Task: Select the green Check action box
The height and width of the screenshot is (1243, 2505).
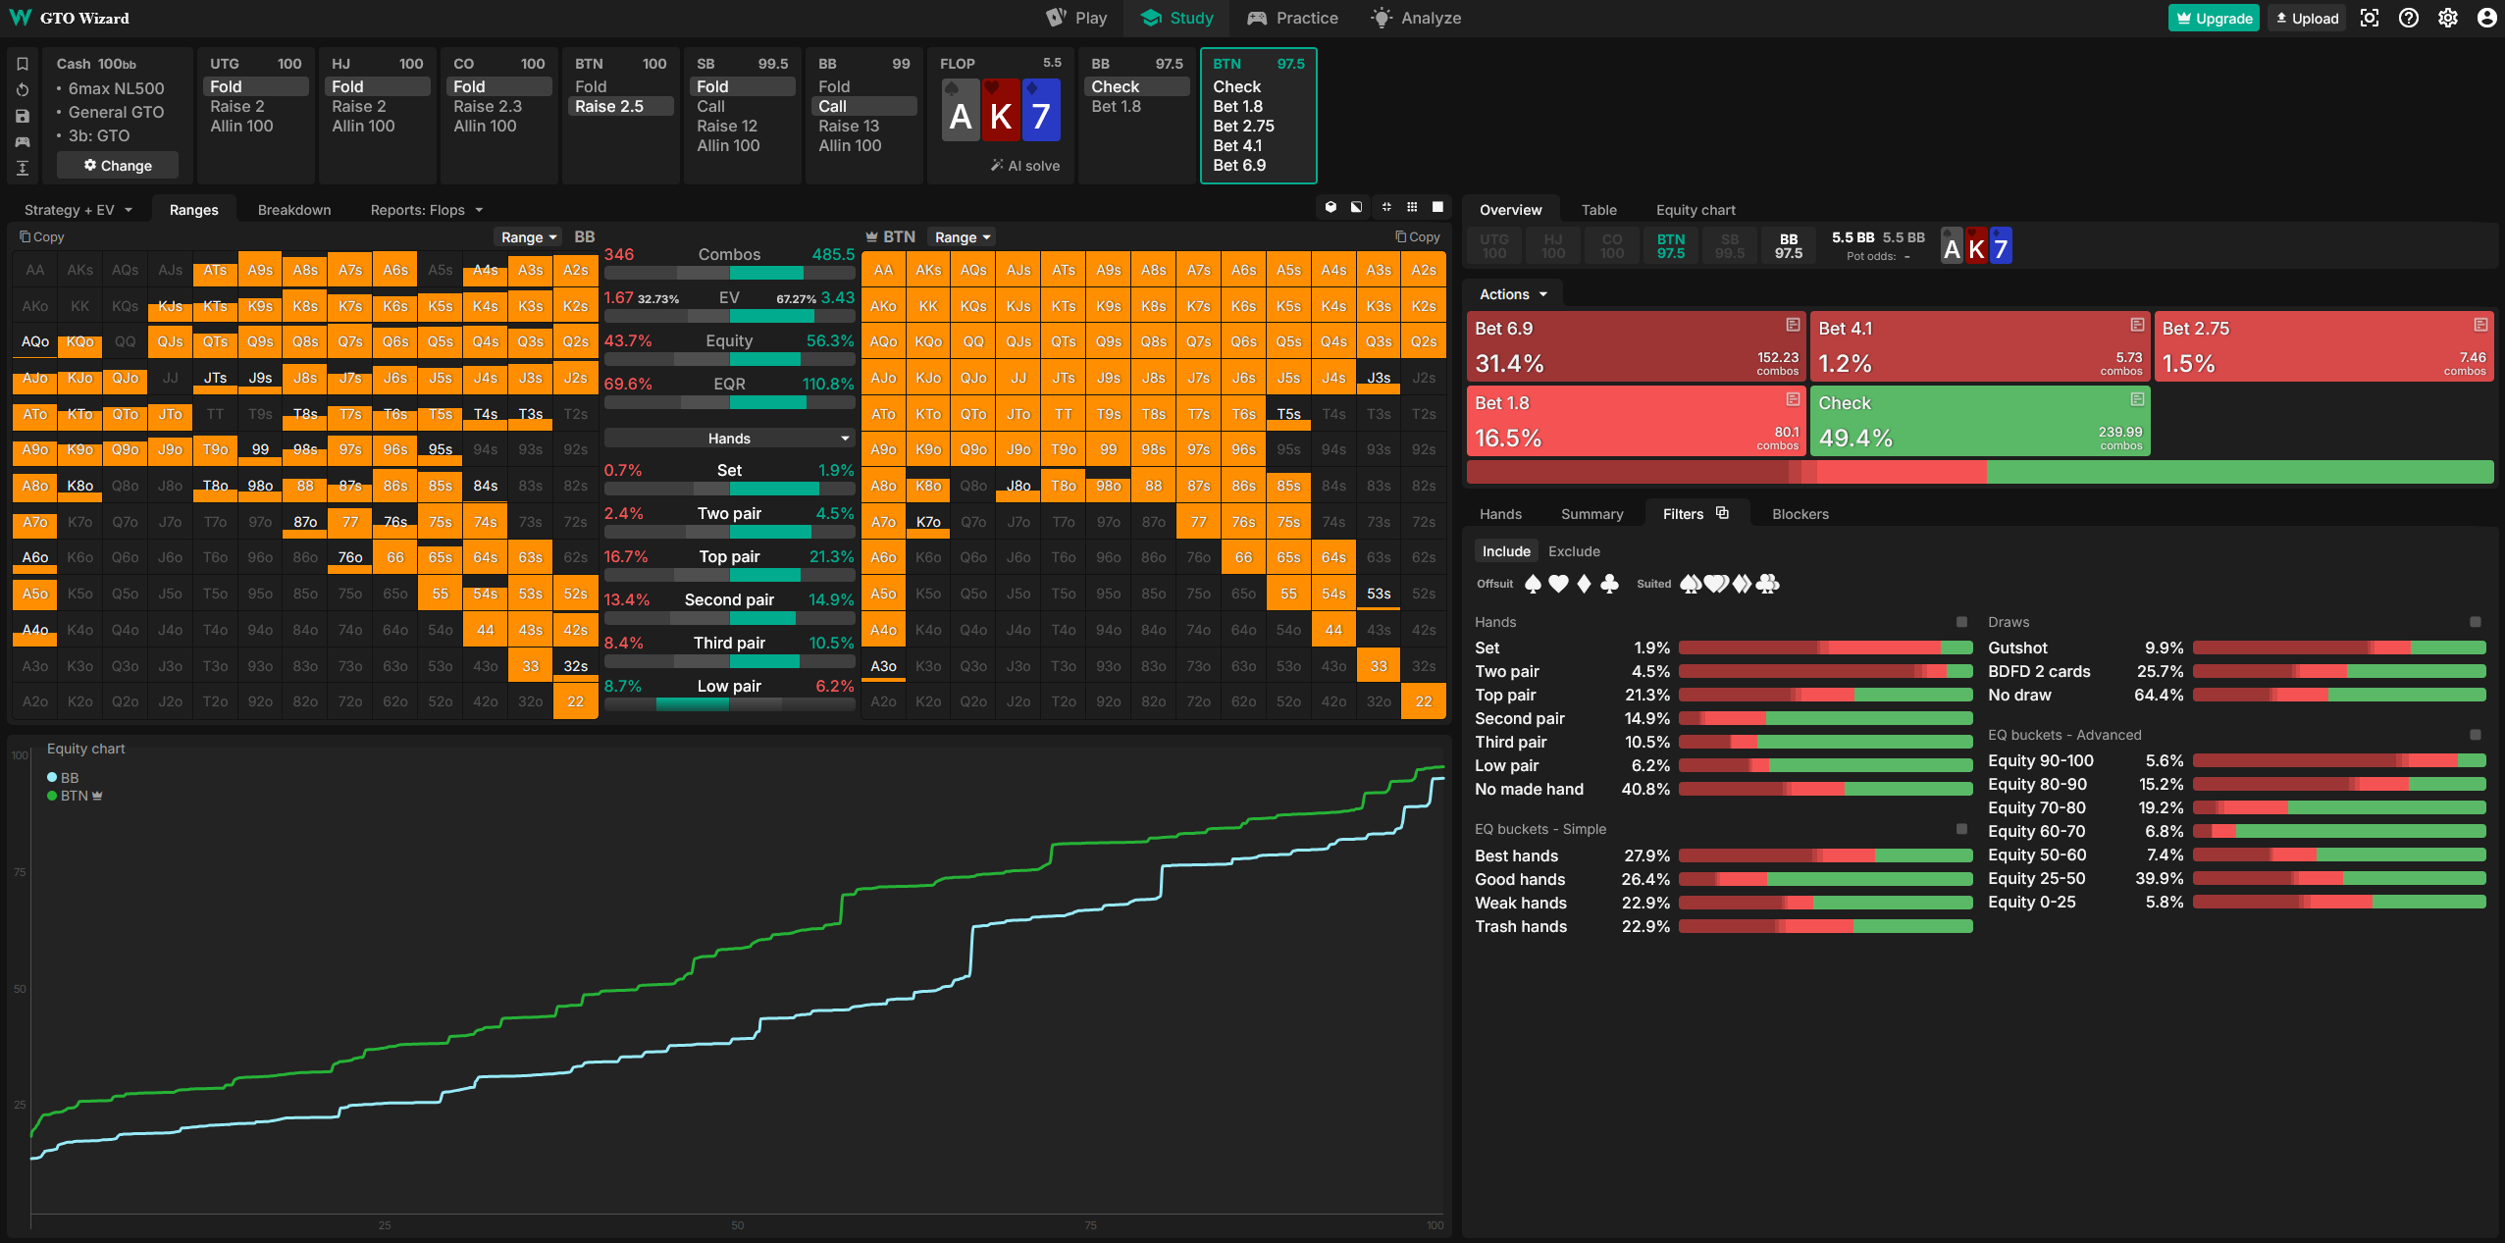Action: (x=1979, y=420)
